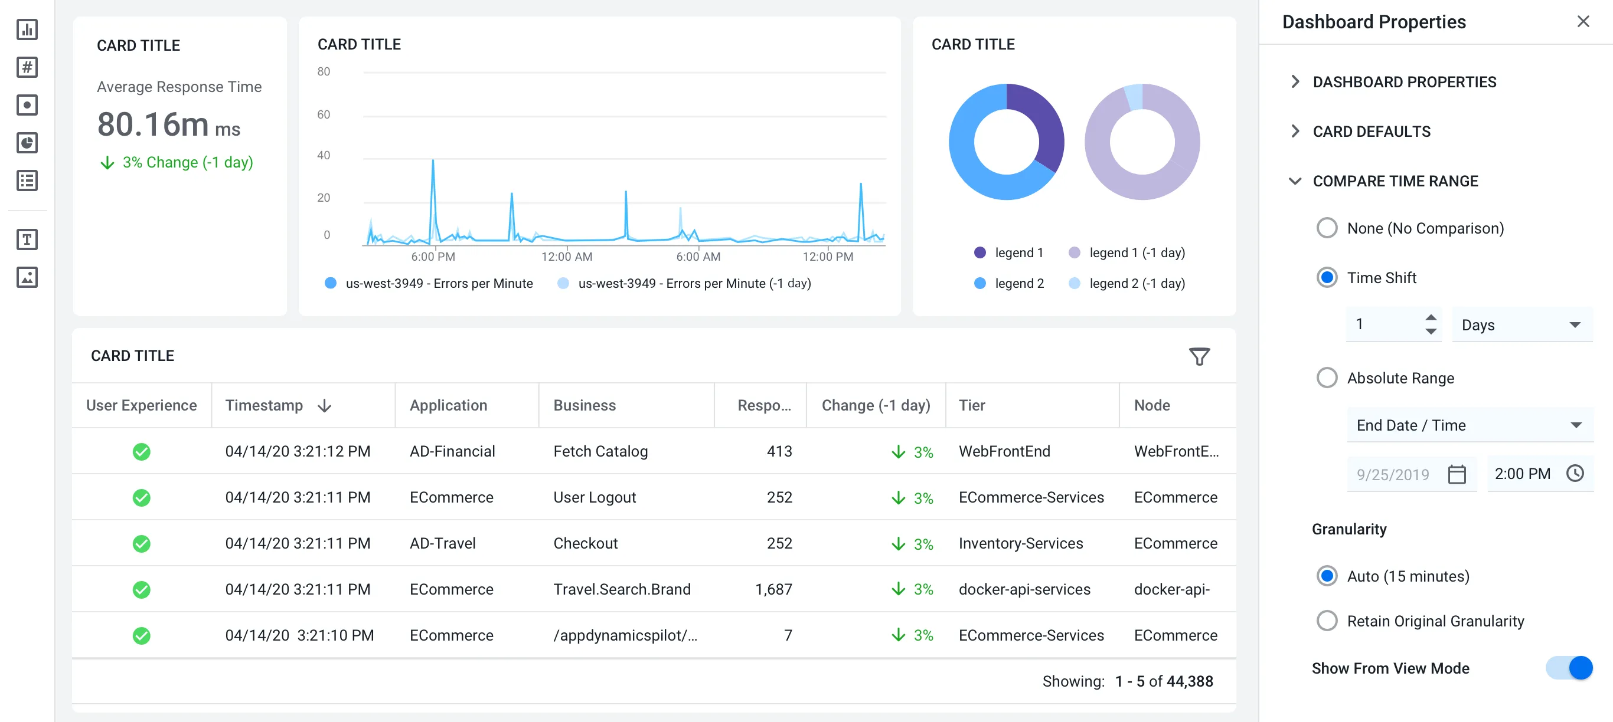Click the 04/14/20 3:21:10 PM timestamp
The height and width of the screenshot is (722, 1613).
[x=299, y=636]
